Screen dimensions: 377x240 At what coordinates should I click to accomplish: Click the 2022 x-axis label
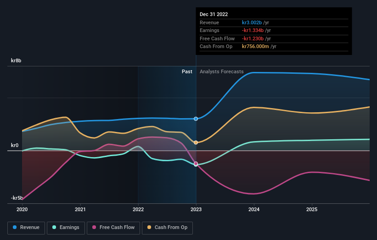[138, 209]
